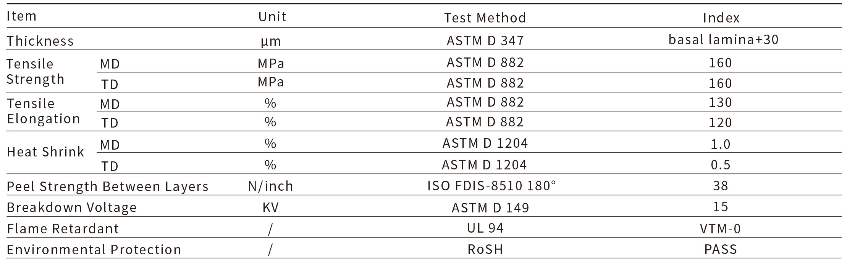
Task: Select the basal lamina+30 value
Action: pyautogui.click(x=723, y=40)
